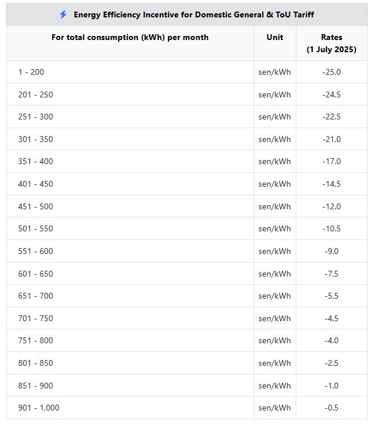Select the 401 - 450 consumption row
374x425 pixels.
click(35, 184)
